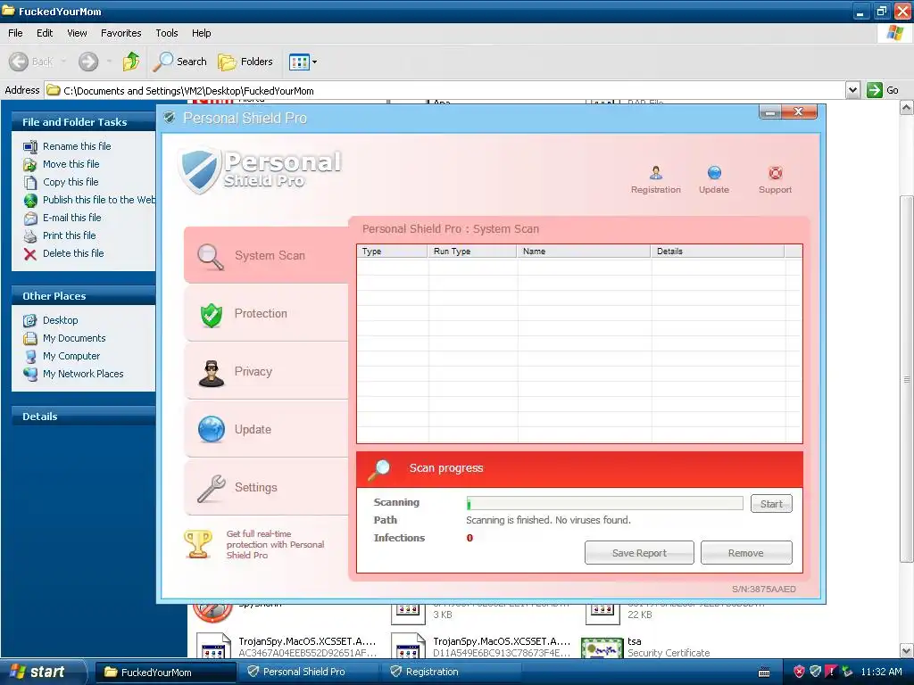Open the Tools menu
This screenshot has height=685, width=914.
(167, 33)
